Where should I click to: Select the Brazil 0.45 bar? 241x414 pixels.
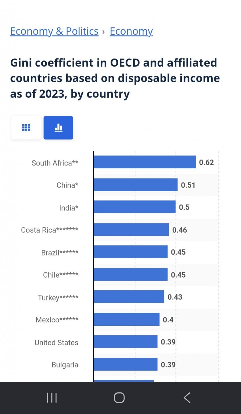point(130,252)
